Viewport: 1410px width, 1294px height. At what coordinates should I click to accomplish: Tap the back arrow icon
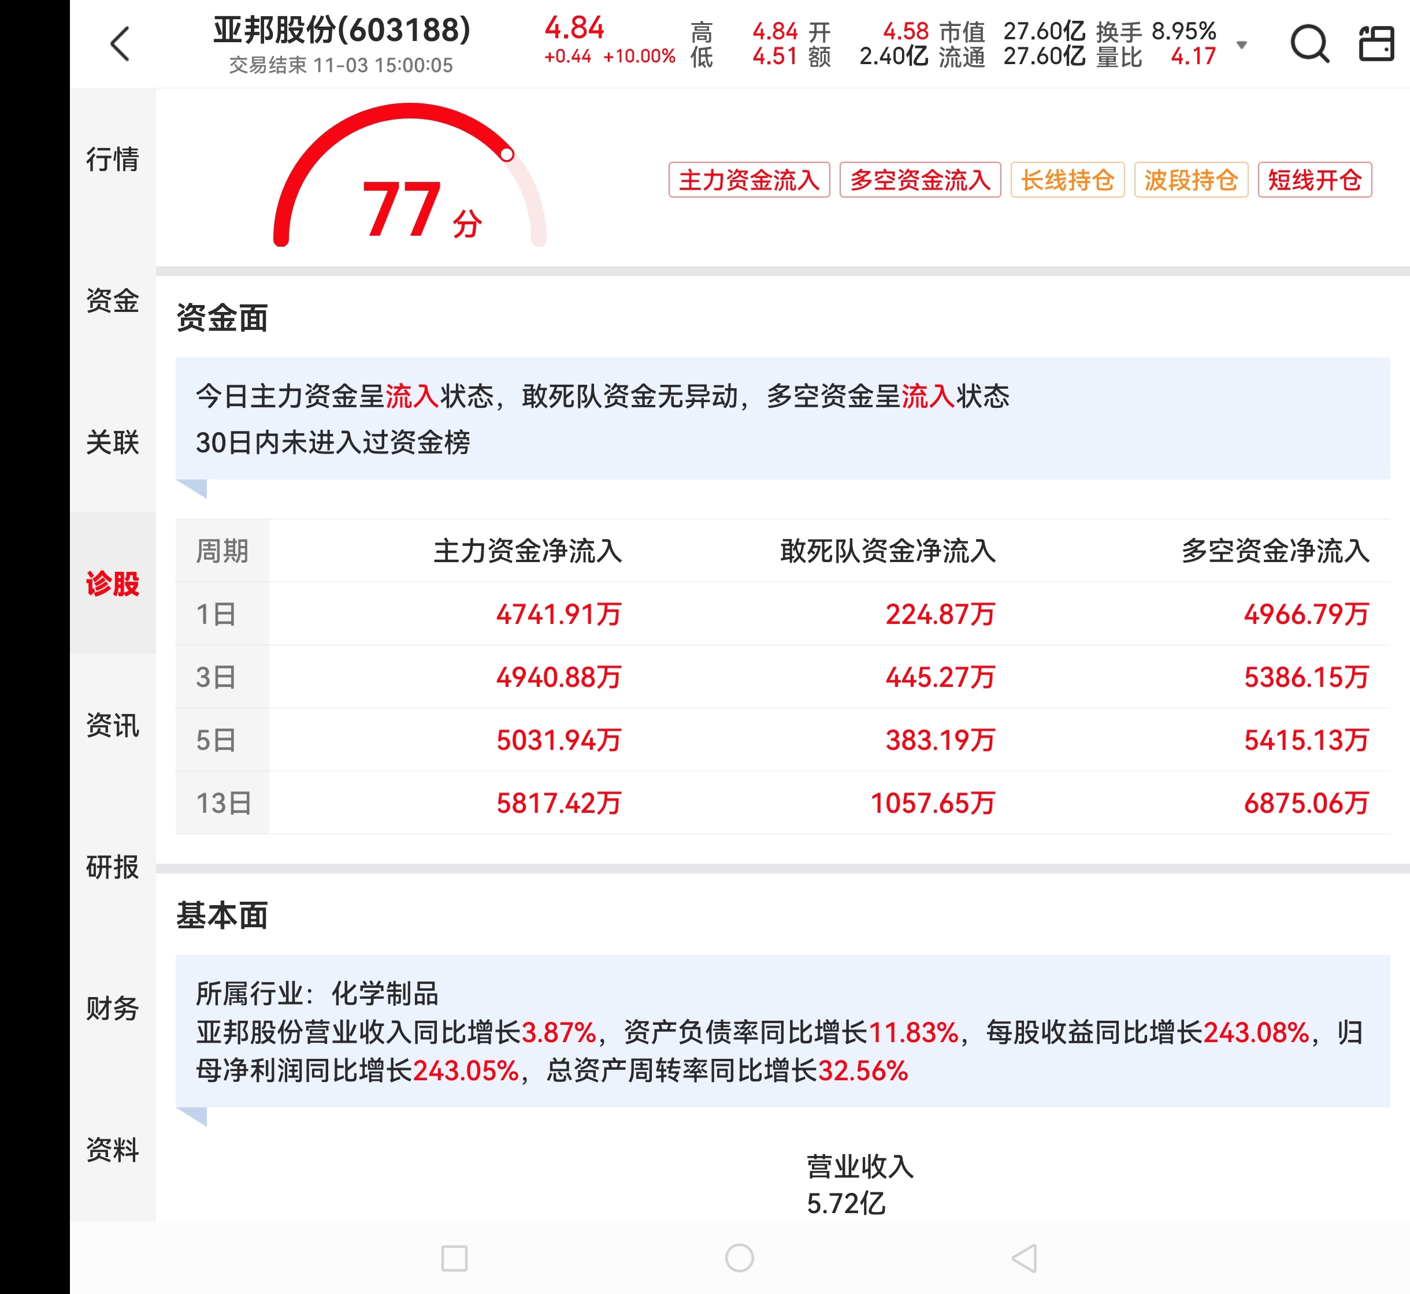(x=120, y=44)
